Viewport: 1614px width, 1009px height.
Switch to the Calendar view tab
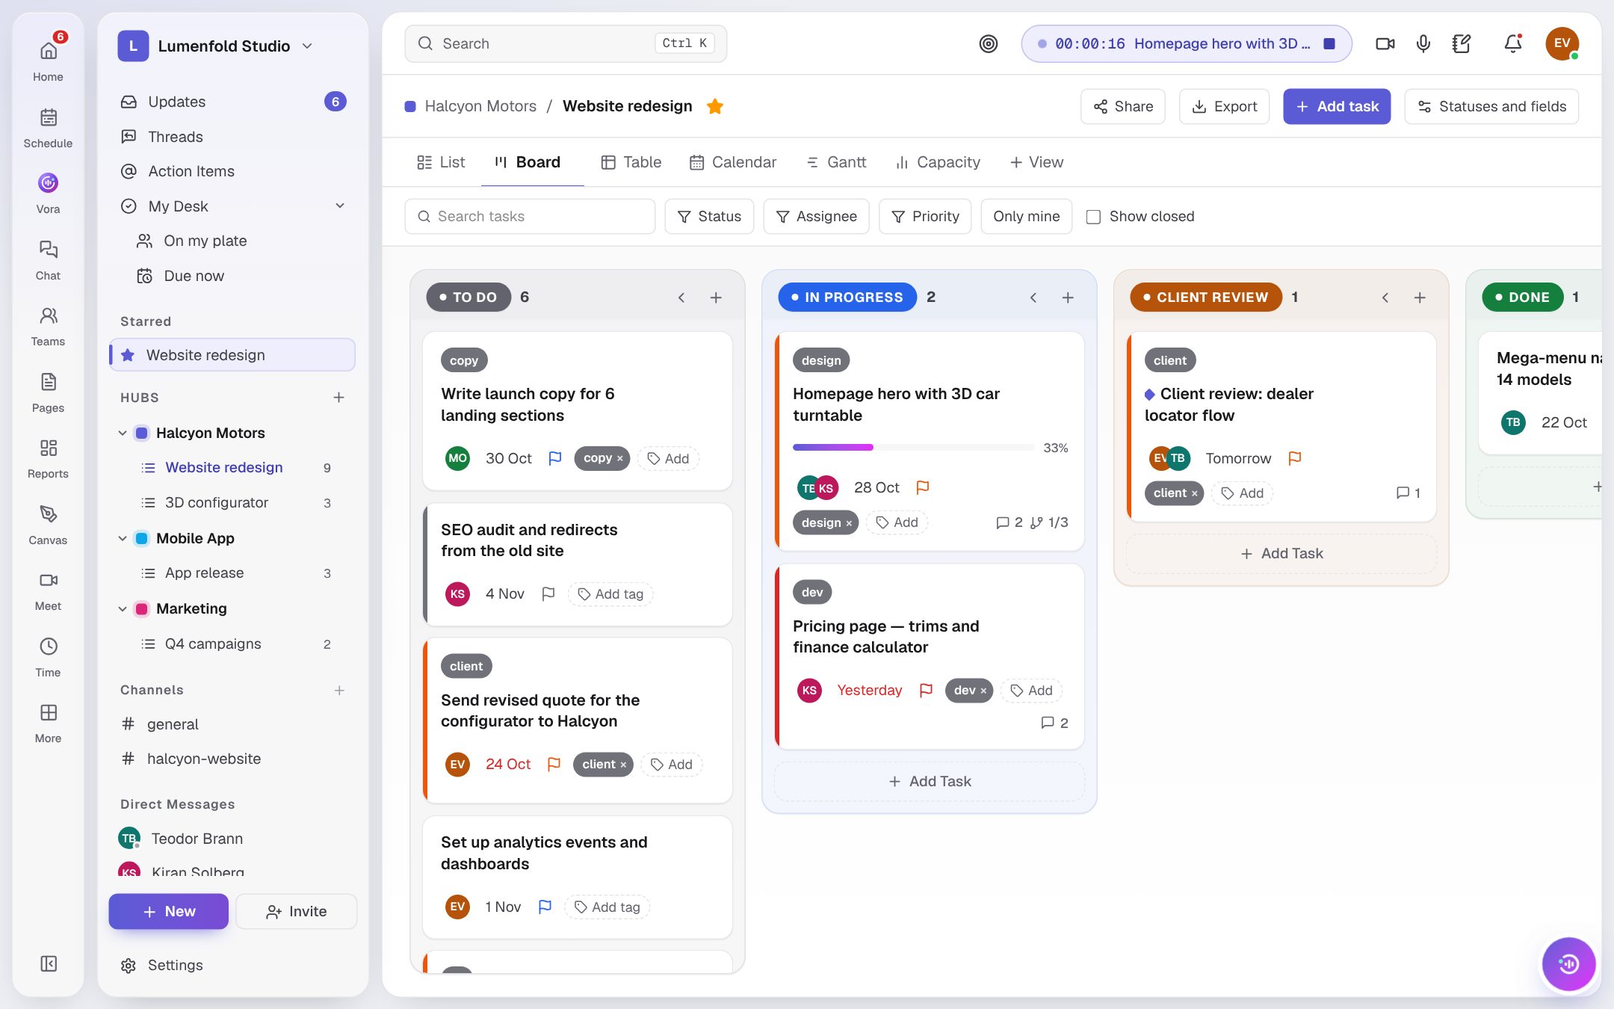point(732,162)
